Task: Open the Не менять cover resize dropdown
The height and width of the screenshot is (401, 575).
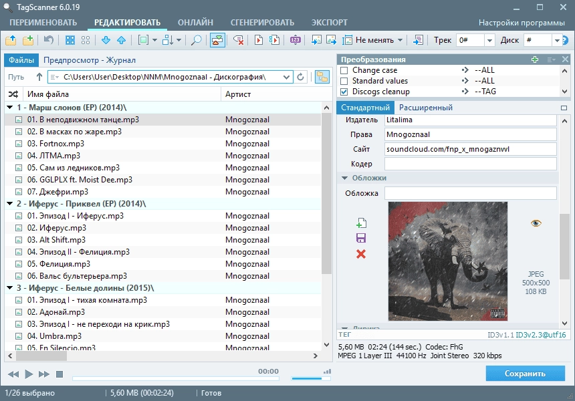Action: point(400,40)
